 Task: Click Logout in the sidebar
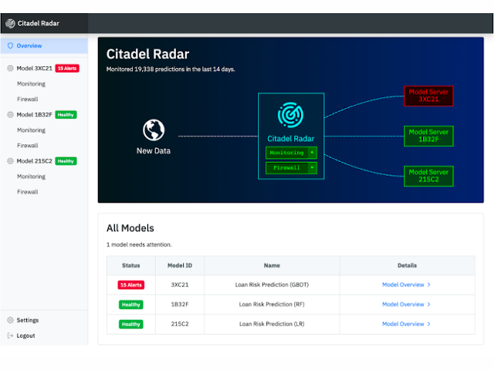pos(25,335)
